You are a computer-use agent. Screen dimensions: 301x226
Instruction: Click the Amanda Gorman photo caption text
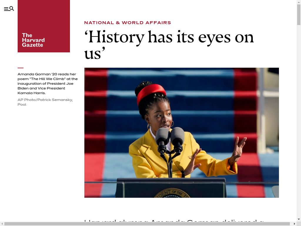coord(48,84)
